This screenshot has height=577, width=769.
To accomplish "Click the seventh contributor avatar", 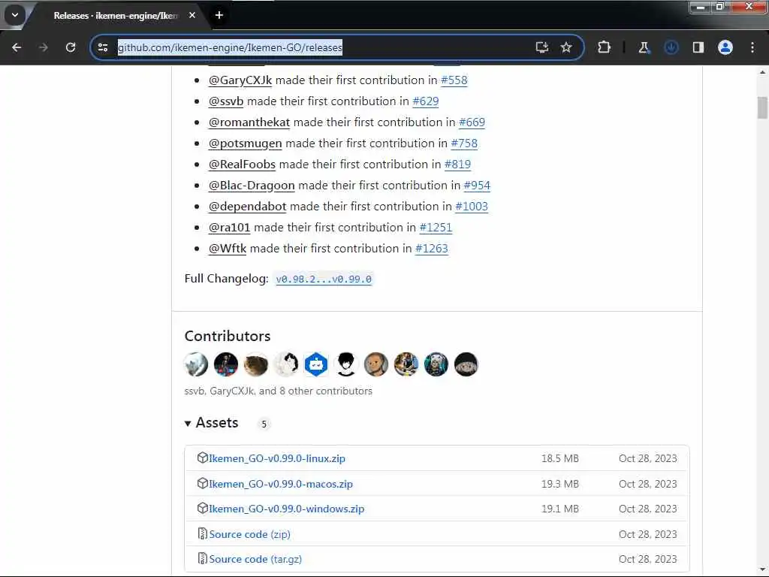I will [376, 364].
